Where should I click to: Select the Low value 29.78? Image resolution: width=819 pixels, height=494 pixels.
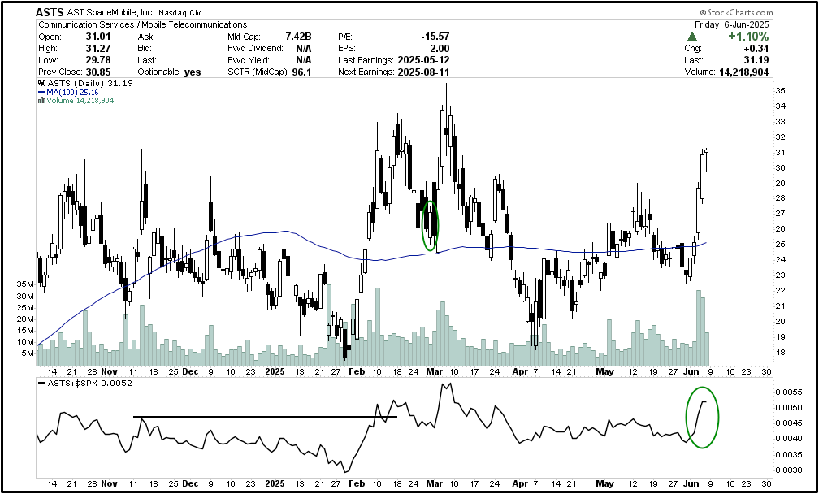click(x=97, y=60)
